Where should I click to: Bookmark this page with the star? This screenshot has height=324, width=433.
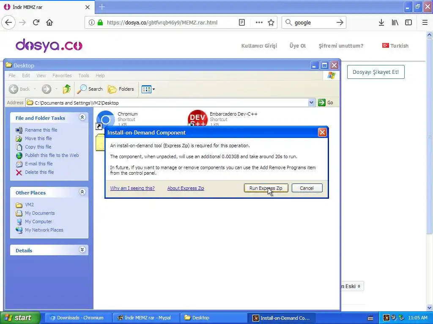[271, 22]
